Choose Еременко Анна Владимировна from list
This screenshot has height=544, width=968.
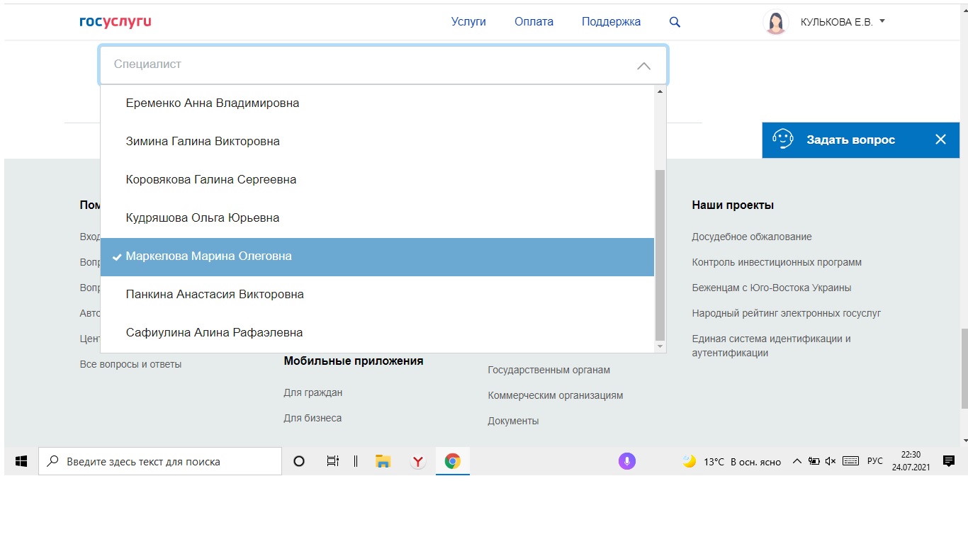tap(212, 103)
